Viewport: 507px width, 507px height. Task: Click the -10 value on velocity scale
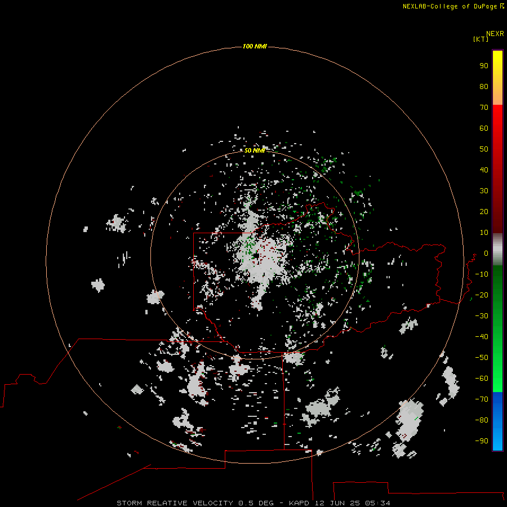point(482,274)
